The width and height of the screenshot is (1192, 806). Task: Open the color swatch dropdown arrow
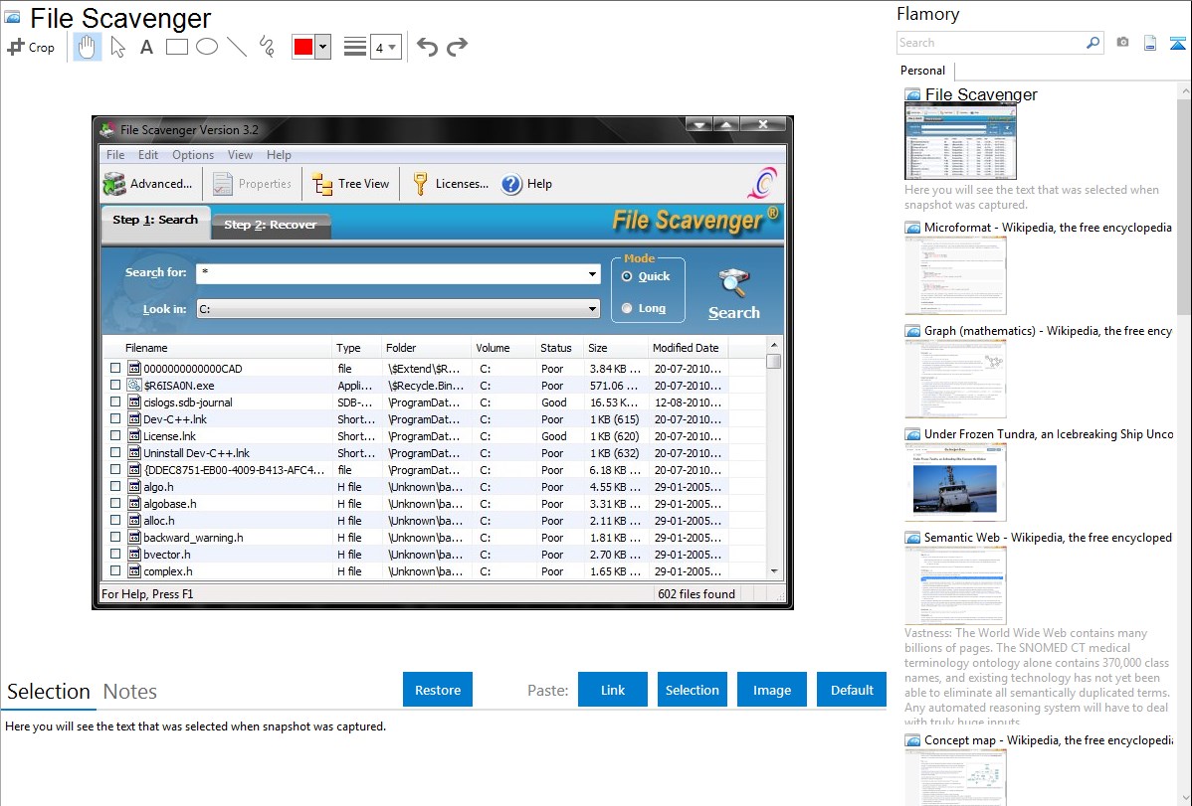(x=322, y=47)
